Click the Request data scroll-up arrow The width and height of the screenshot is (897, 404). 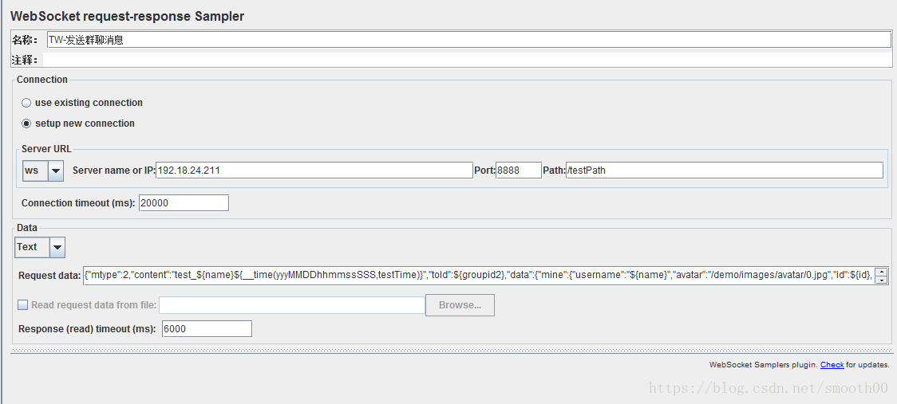coord(882,272)
